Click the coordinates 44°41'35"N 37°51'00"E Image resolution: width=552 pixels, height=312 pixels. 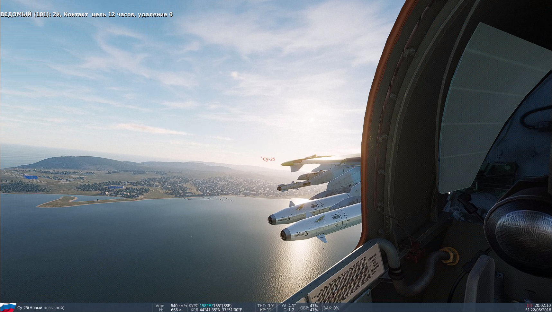(221, 310)
